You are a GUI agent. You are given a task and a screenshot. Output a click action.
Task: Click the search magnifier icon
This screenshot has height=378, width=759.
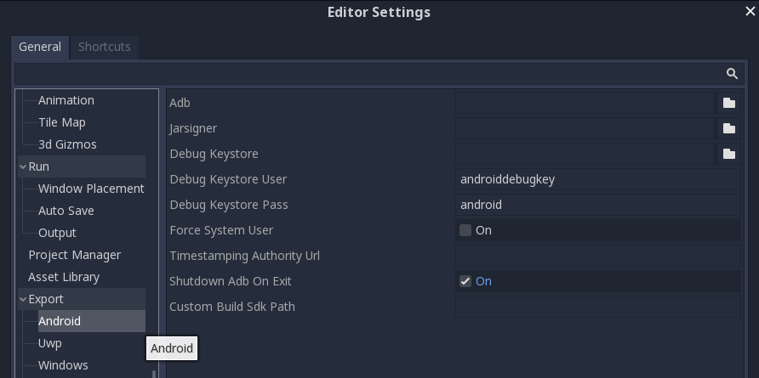point(732,73)
